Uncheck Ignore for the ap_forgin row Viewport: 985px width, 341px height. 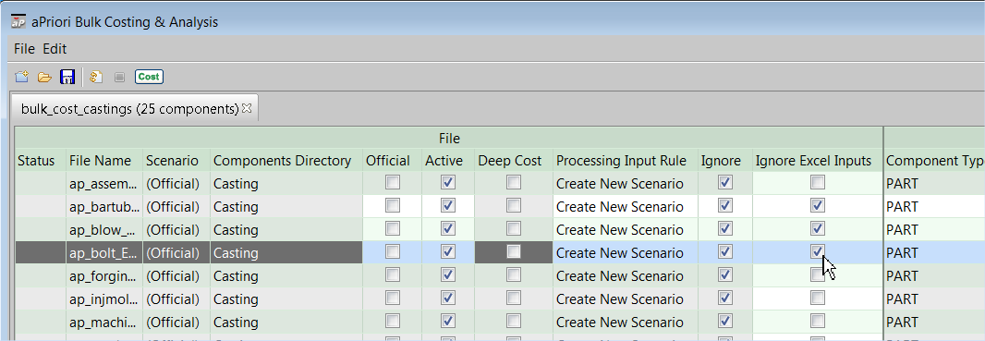pos(725,274)
